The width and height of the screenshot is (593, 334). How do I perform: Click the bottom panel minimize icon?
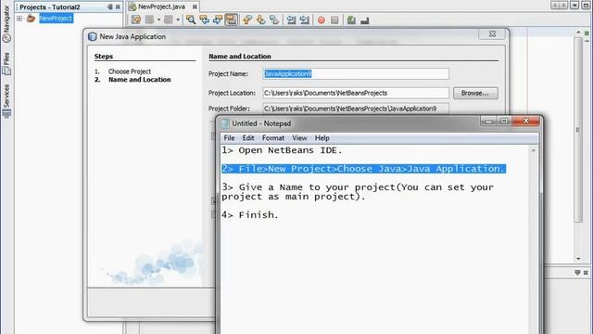pos(577,272)
